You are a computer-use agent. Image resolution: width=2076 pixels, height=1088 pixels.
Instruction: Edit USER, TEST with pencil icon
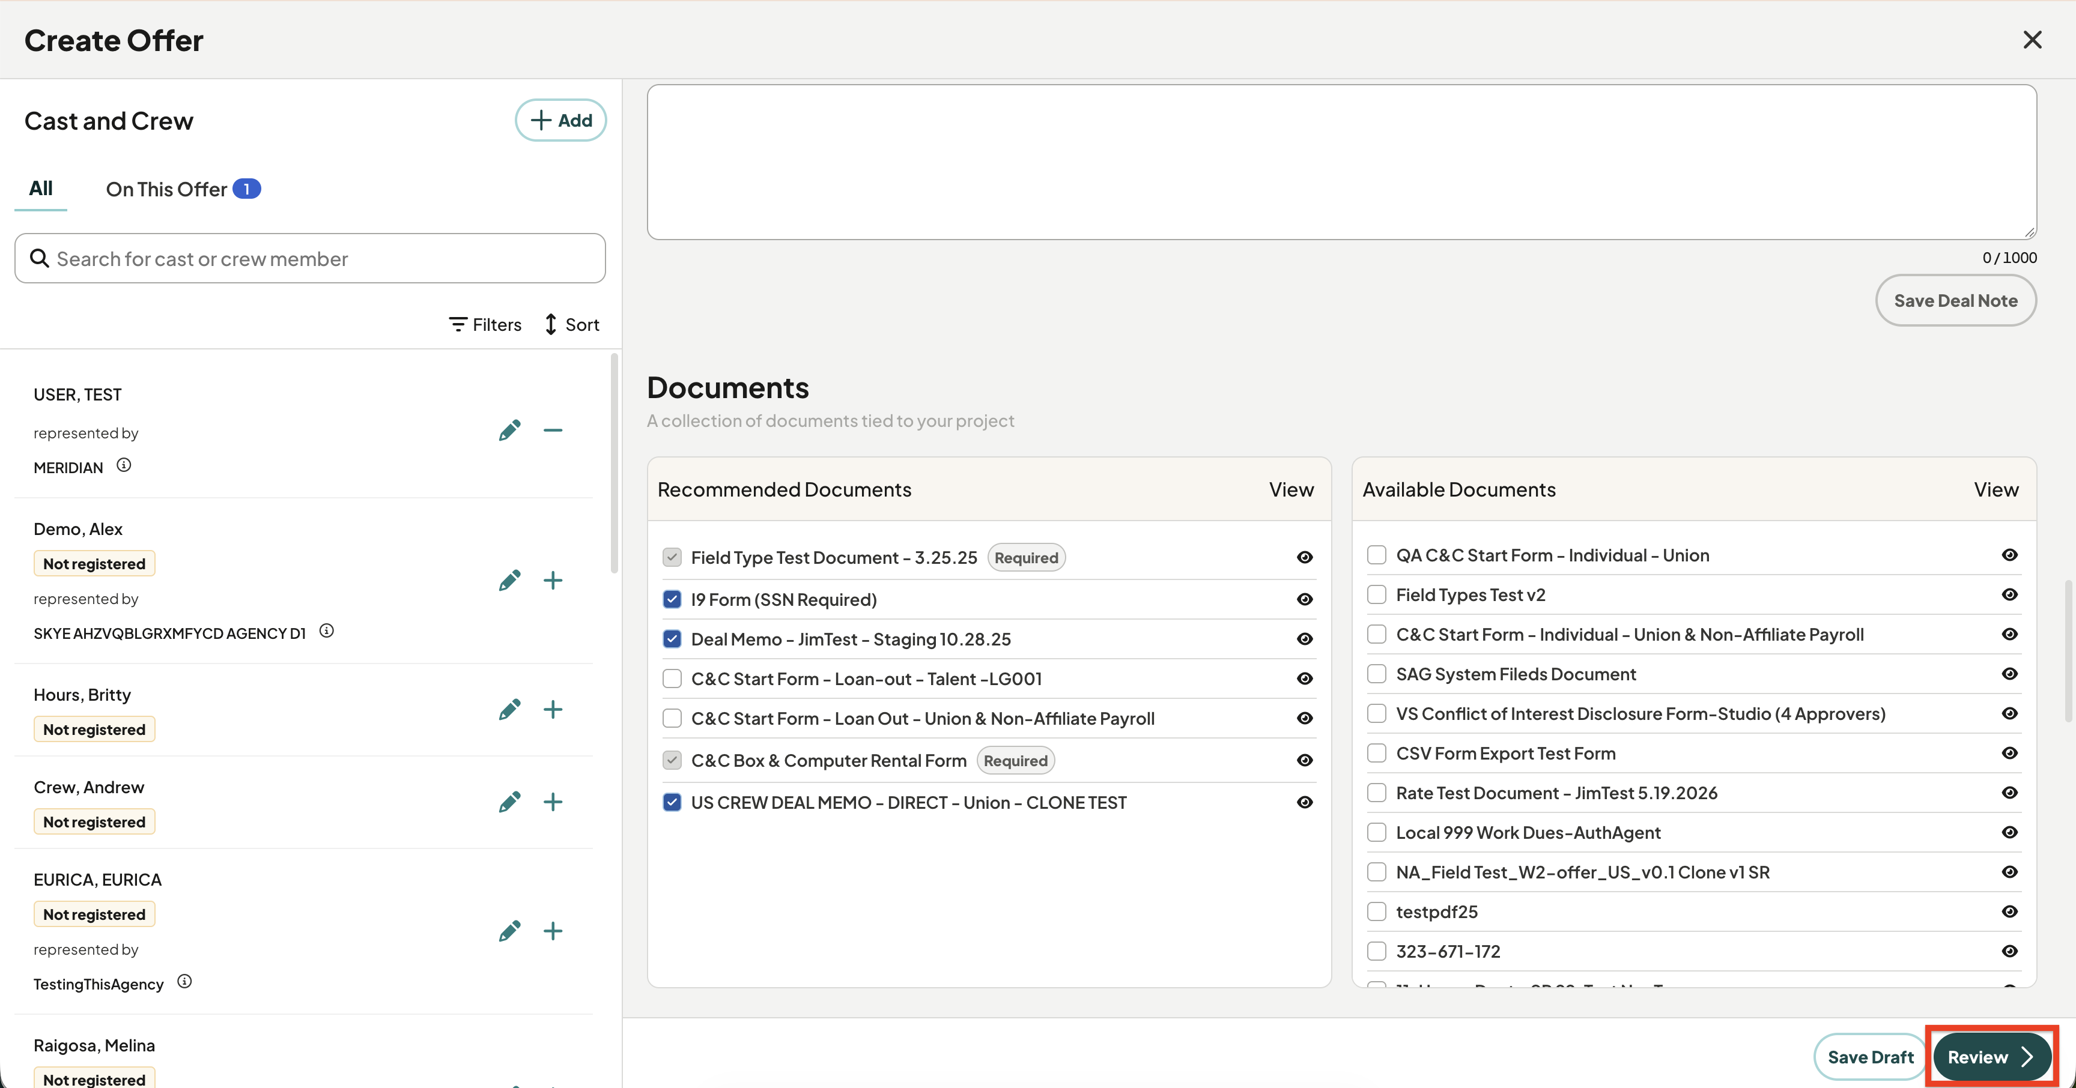click(x=509, y=431)
